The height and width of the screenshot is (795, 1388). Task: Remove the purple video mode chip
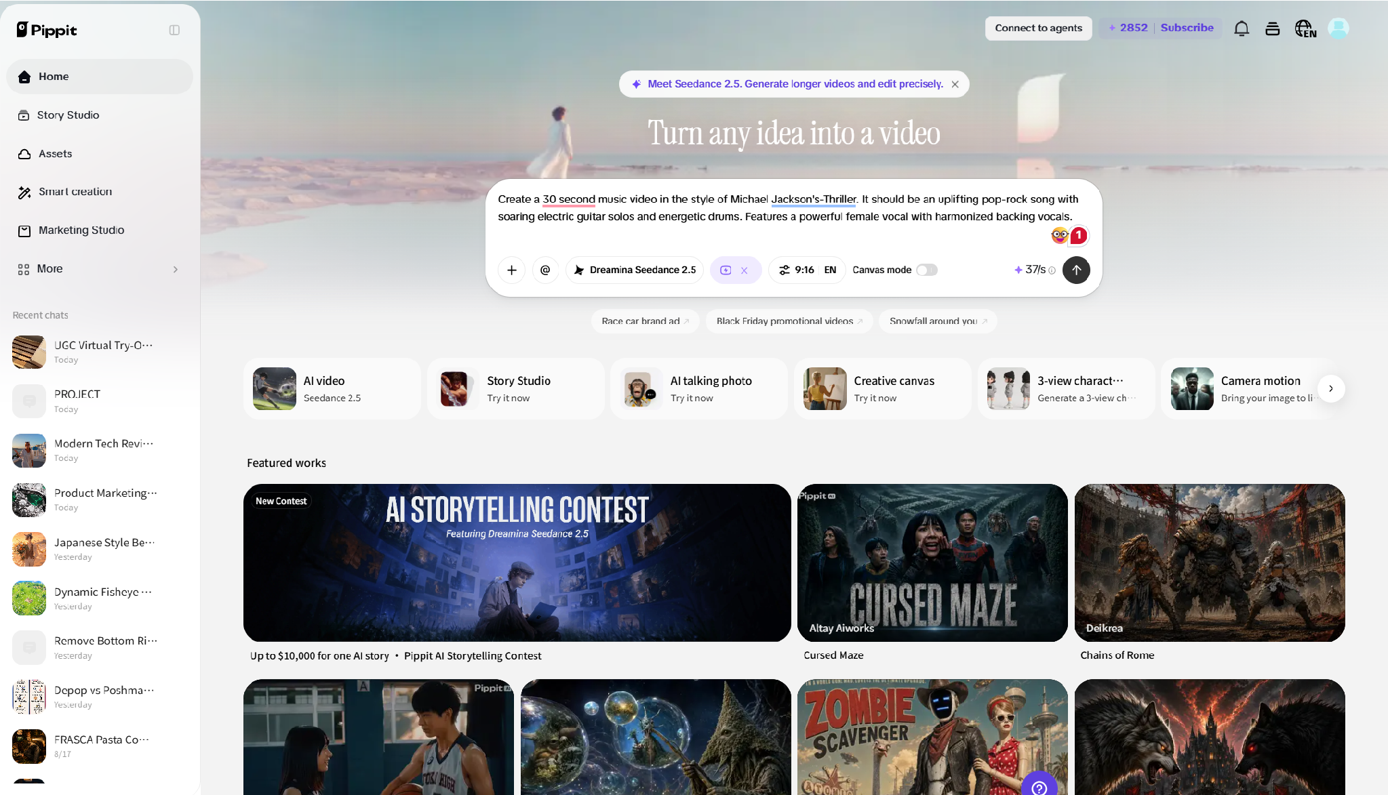[744, 270]
